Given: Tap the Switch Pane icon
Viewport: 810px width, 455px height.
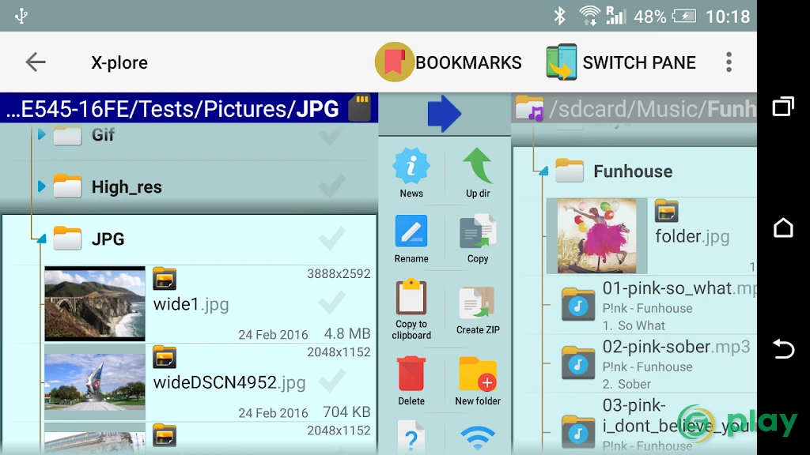Looking at the screenshot, I should click(562, 62).
